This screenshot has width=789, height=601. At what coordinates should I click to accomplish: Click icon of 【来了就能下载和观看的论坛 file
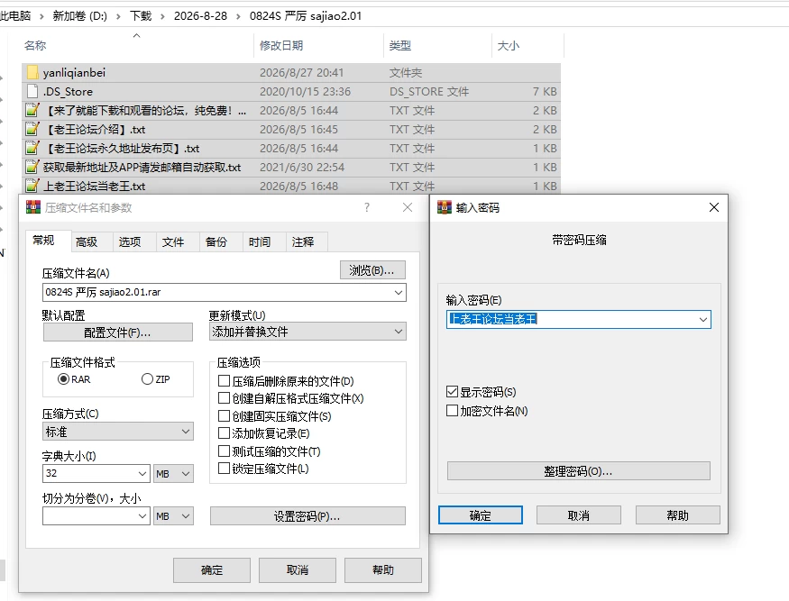(32, 110)
